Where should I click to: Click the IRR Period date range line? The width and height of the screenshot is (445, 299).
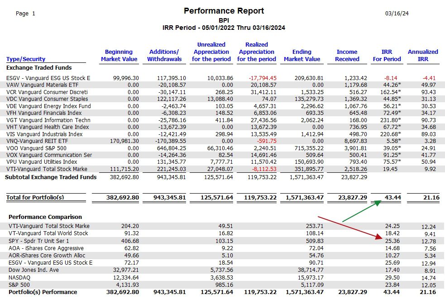coord(224,28)
